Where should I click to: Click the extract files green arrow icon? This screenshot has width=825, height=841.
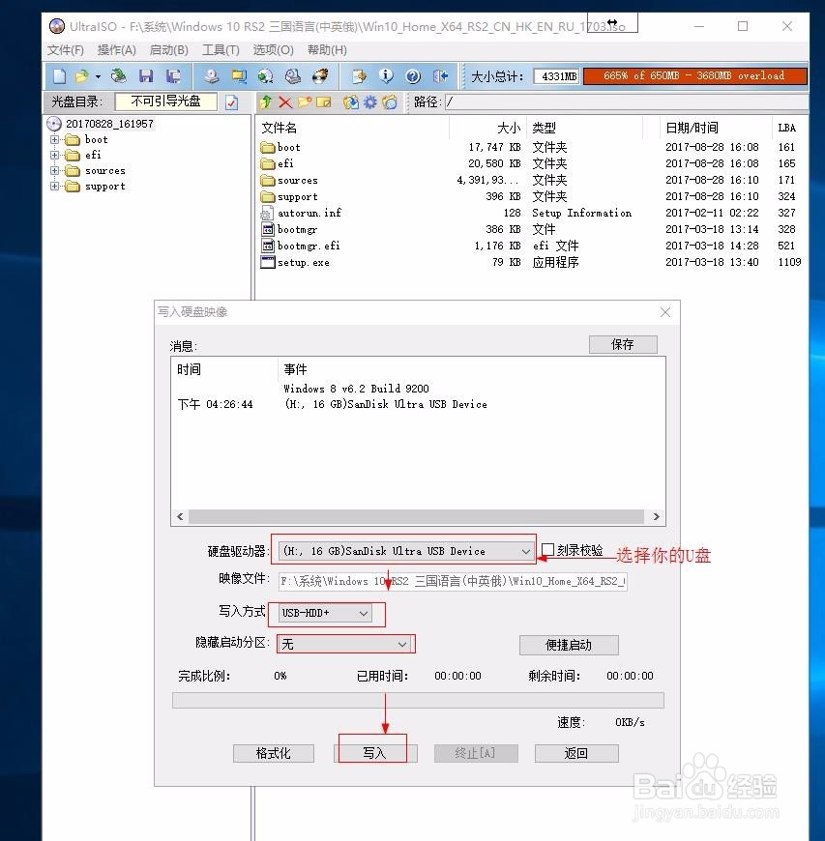[x=264, y=101]
